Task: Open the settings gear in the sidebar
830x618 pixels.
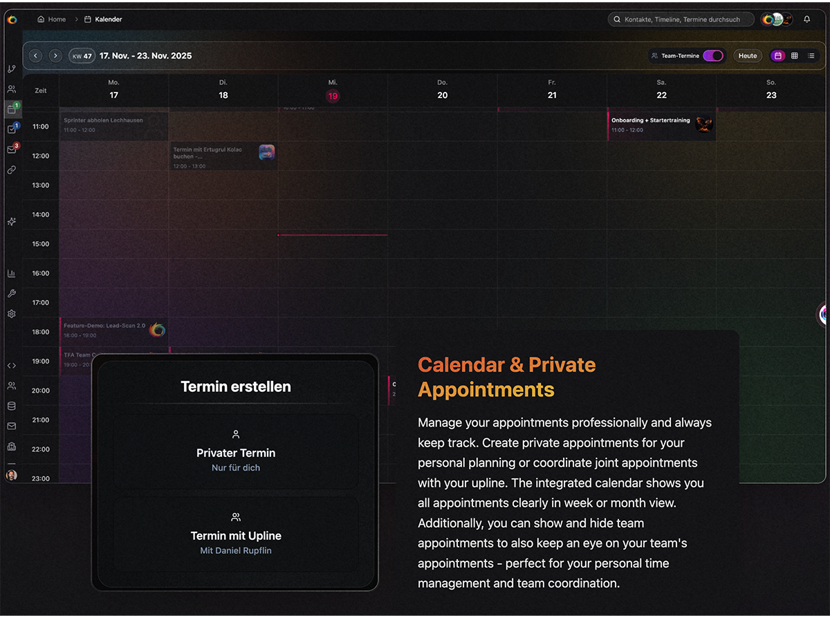Action: coord(11,313)
